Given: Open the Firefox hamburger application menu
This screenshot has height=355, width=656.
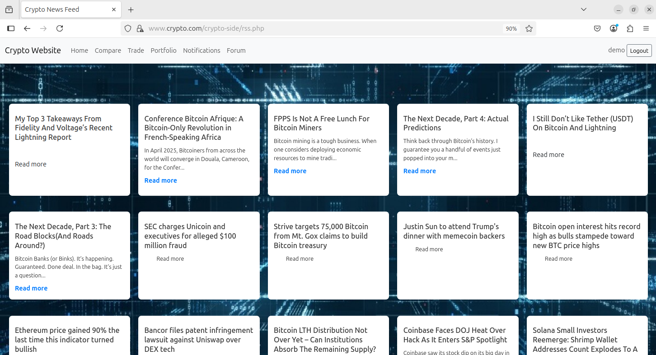Looking at the screenshot, I should (x=646, y=28).
